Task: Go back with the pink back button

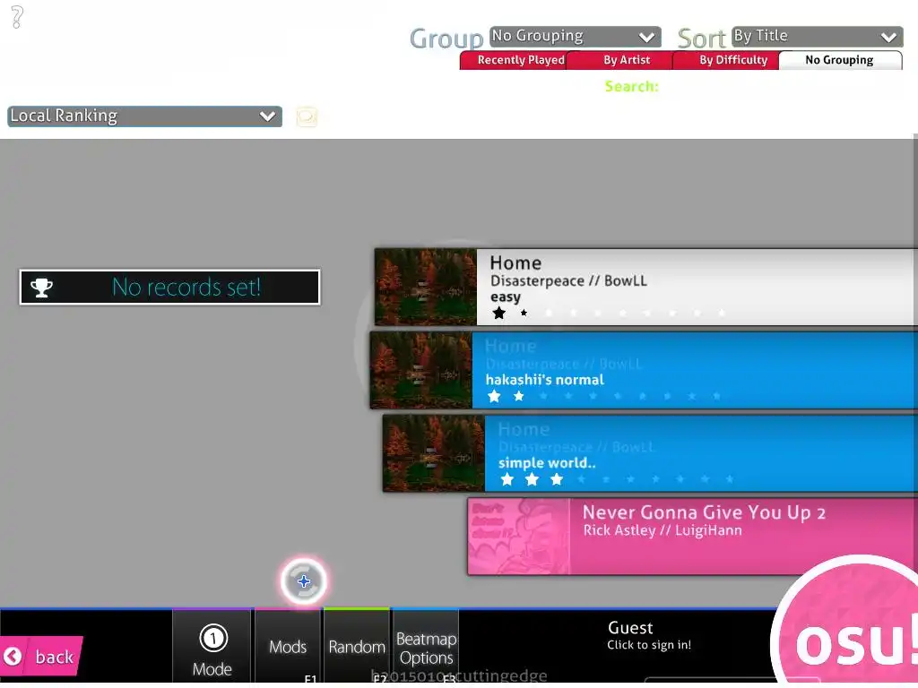Action: 41,656
